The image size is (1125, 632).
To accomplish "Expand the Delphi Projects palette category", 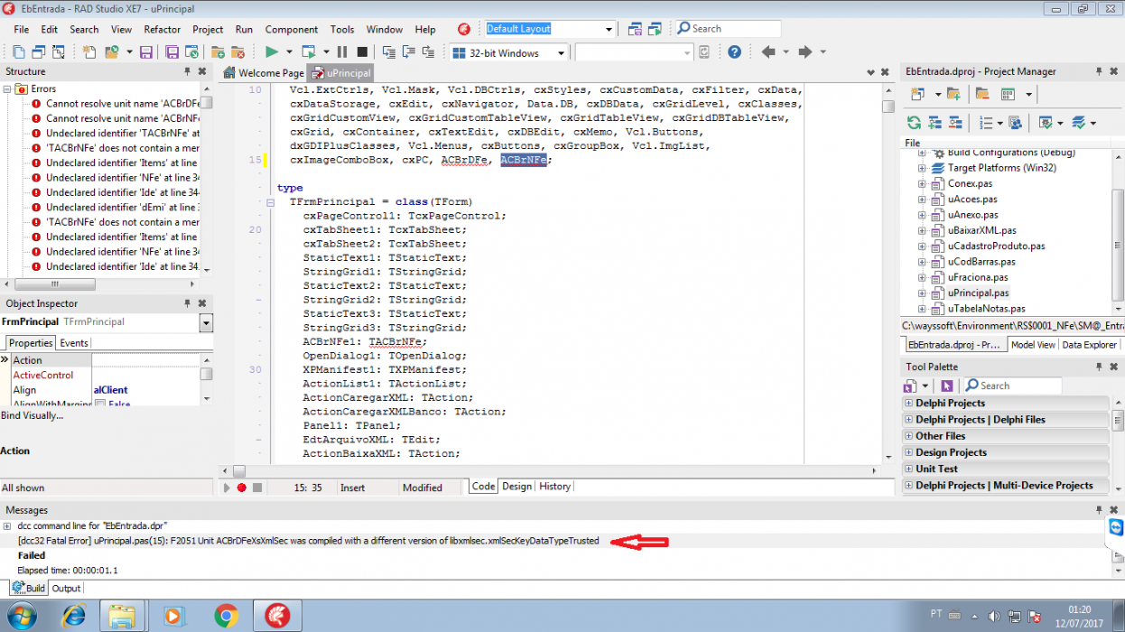I will pos(909,404).
